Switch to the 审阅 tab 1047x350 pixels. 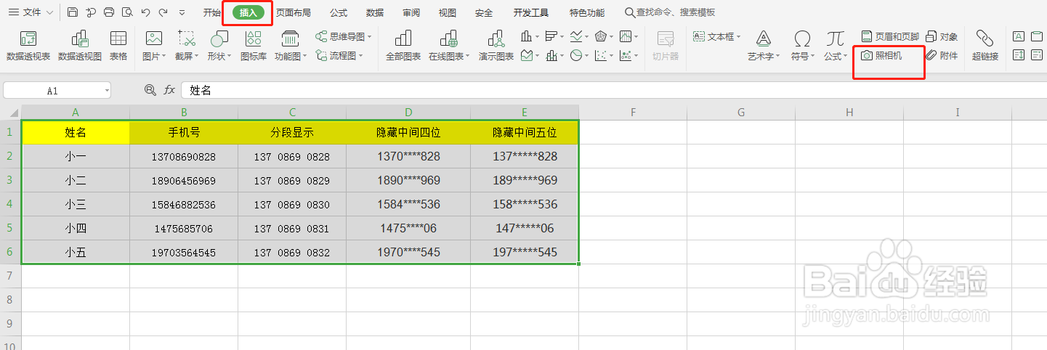411,13
